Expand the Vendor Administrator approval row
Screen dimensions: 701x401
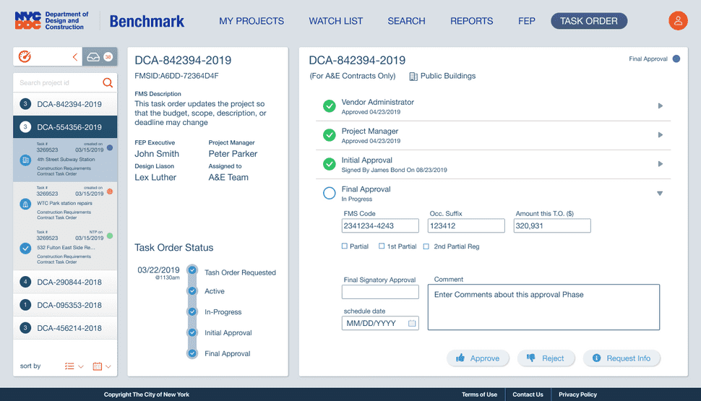[x=661, y=106]
